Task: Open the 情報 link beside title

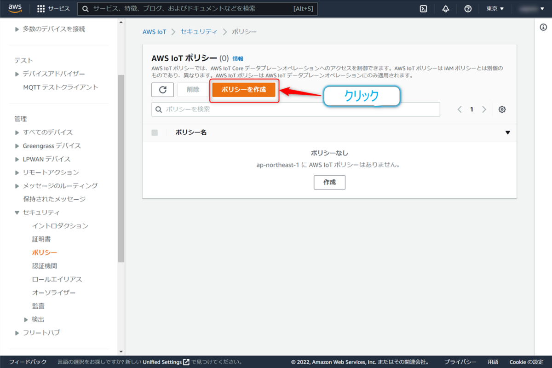Action: coord(238,59)
